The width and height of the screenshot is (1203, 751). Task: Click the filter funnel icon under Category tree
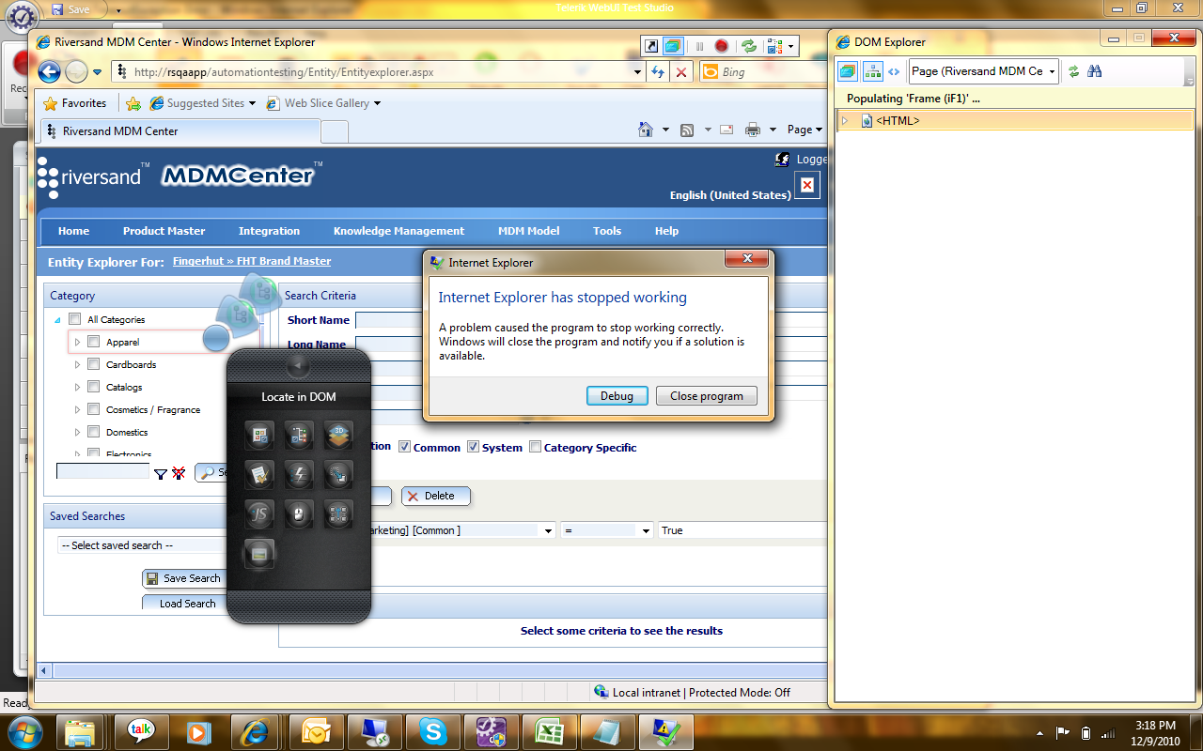pyautogui.click(x=161, y=474)
